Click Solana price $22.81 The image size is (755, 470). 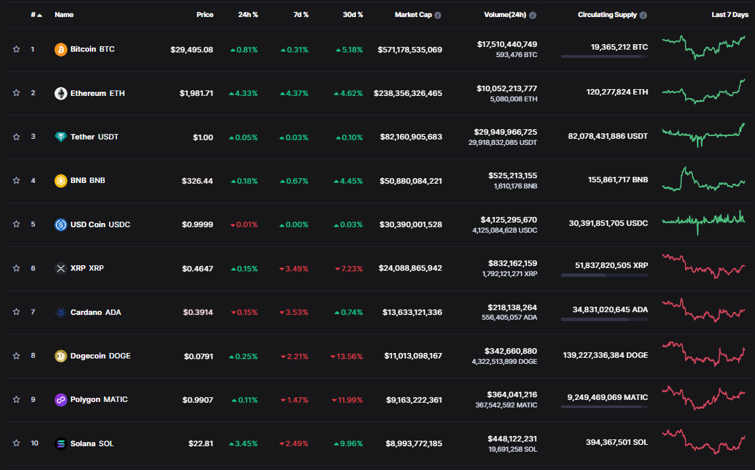pyautogui.click(x=201, y=443)
